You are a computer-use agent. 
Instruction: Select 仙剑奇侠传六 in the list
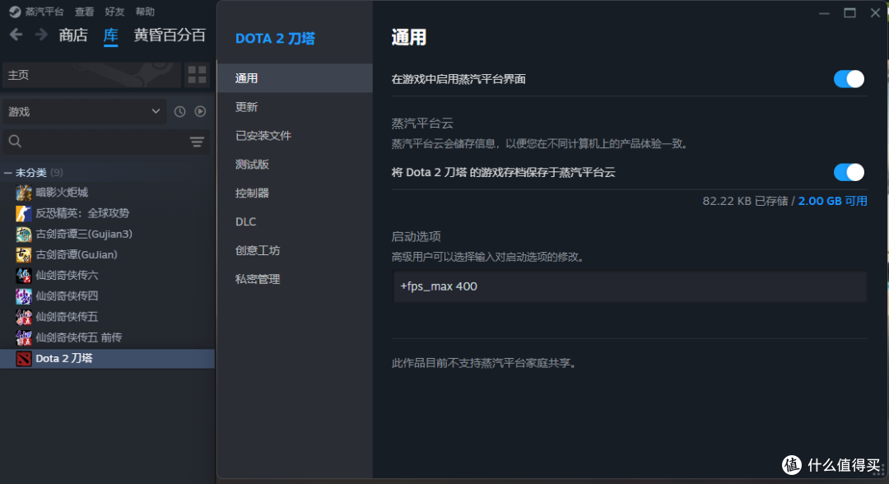pyautogui.click(x=67, y=276)
